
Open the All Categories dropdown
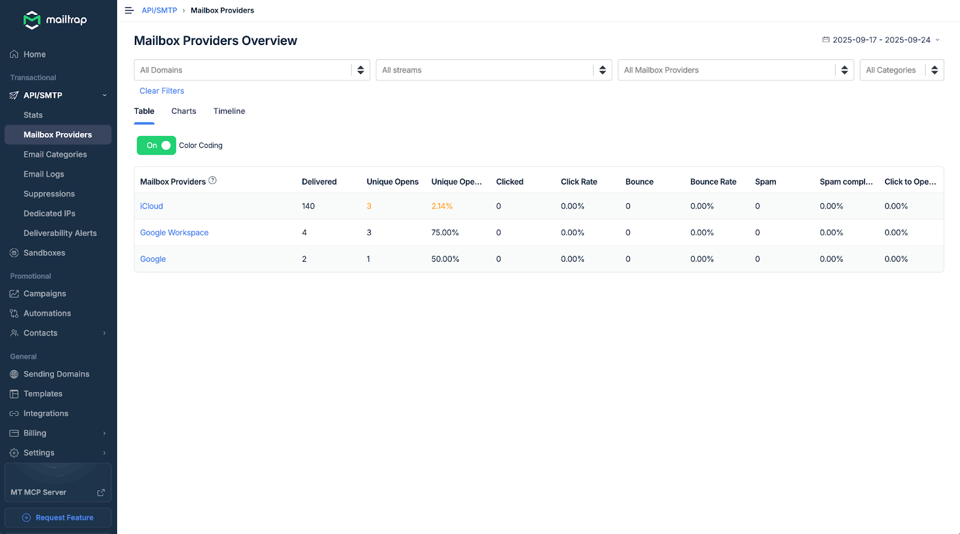[x=902, y=70]
